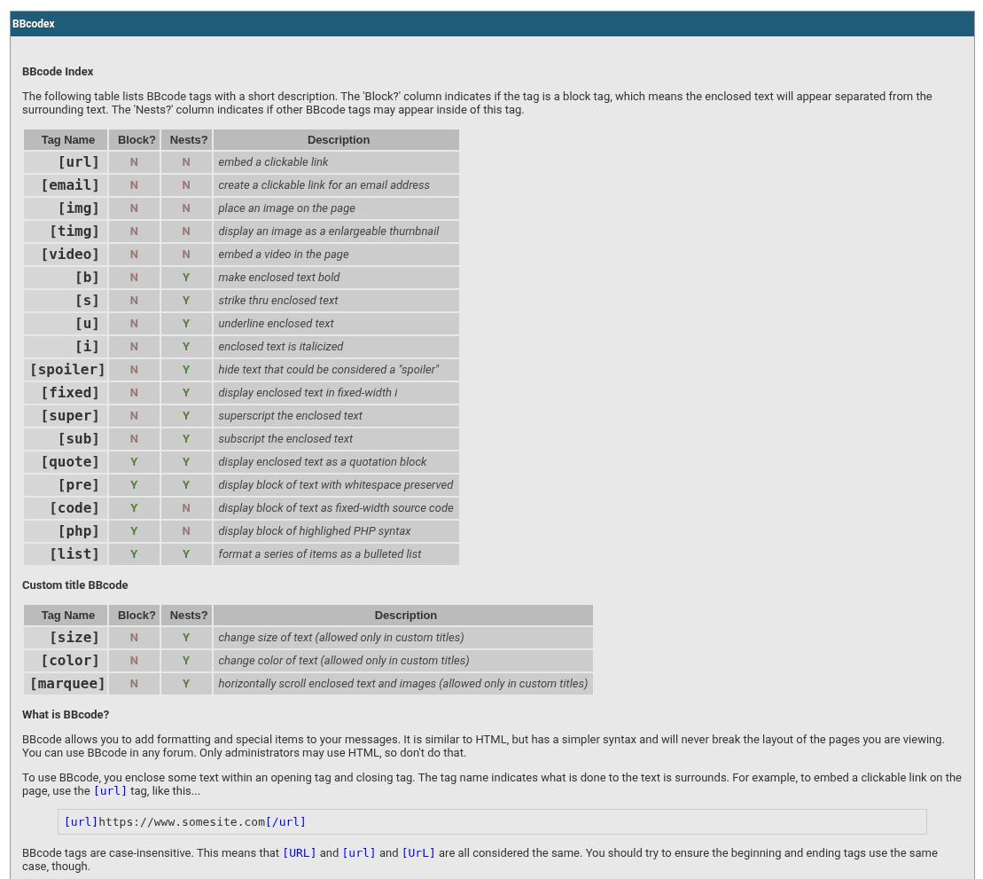
Task: Click the [url] tag name cell
Action: coord(66,161)
